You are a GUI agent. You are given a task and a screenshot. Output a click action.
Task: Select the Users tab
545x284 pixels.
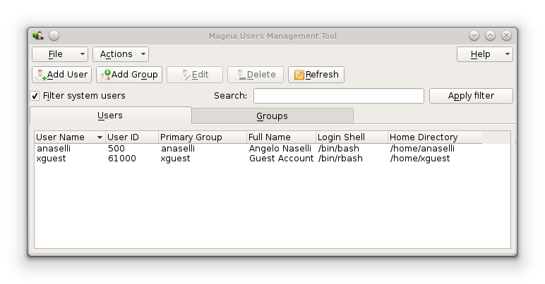111,116
